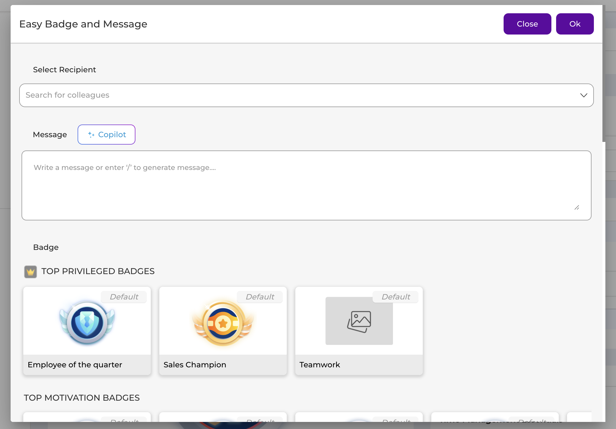This screenshot has height=429, width=616.
Task: Click the Default tag on Sales Champion
Action: click(260, 297)
